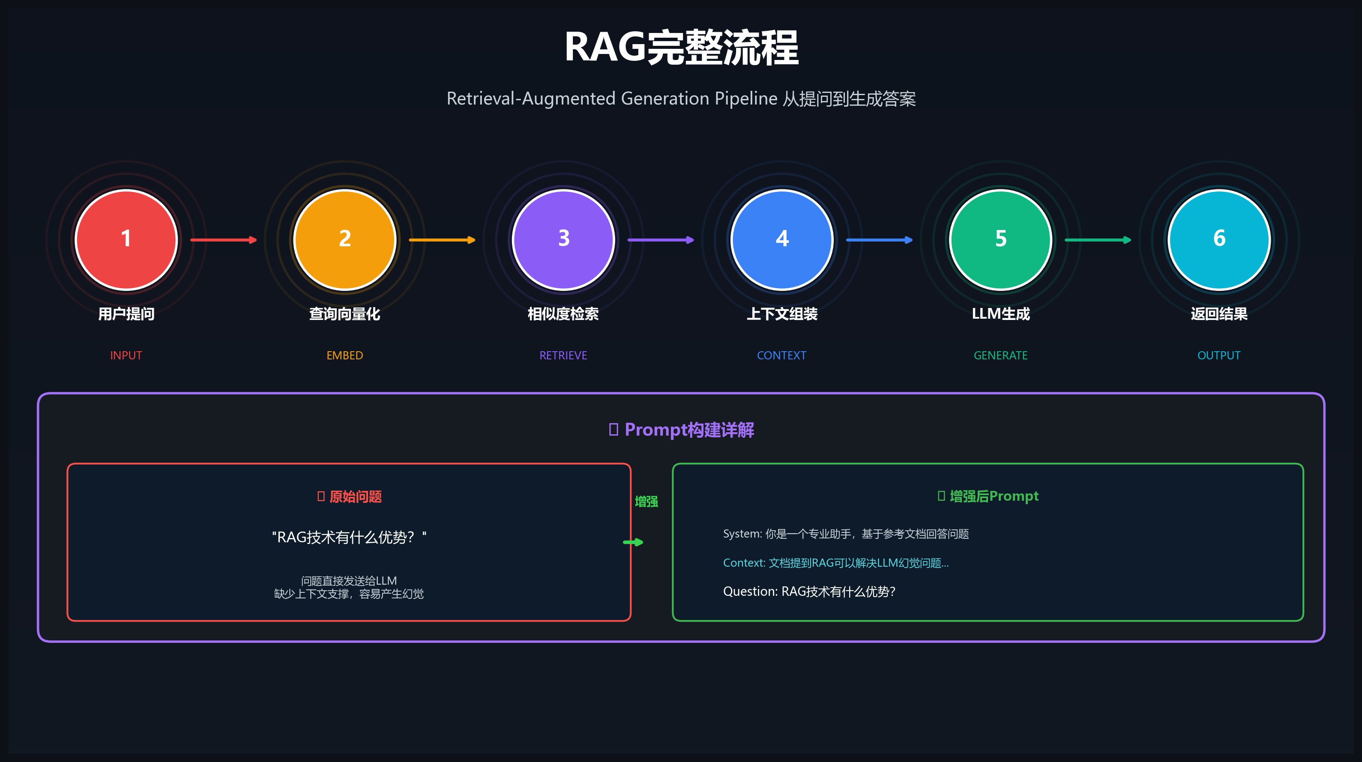Click the green 增强 label
Screen dimensions: 1362x762
[646, 502]
